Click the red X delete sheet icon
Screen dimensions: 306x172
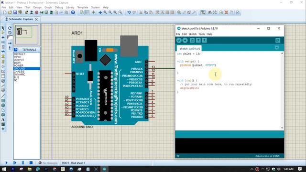pyautogui.click(x=226, y=12)
